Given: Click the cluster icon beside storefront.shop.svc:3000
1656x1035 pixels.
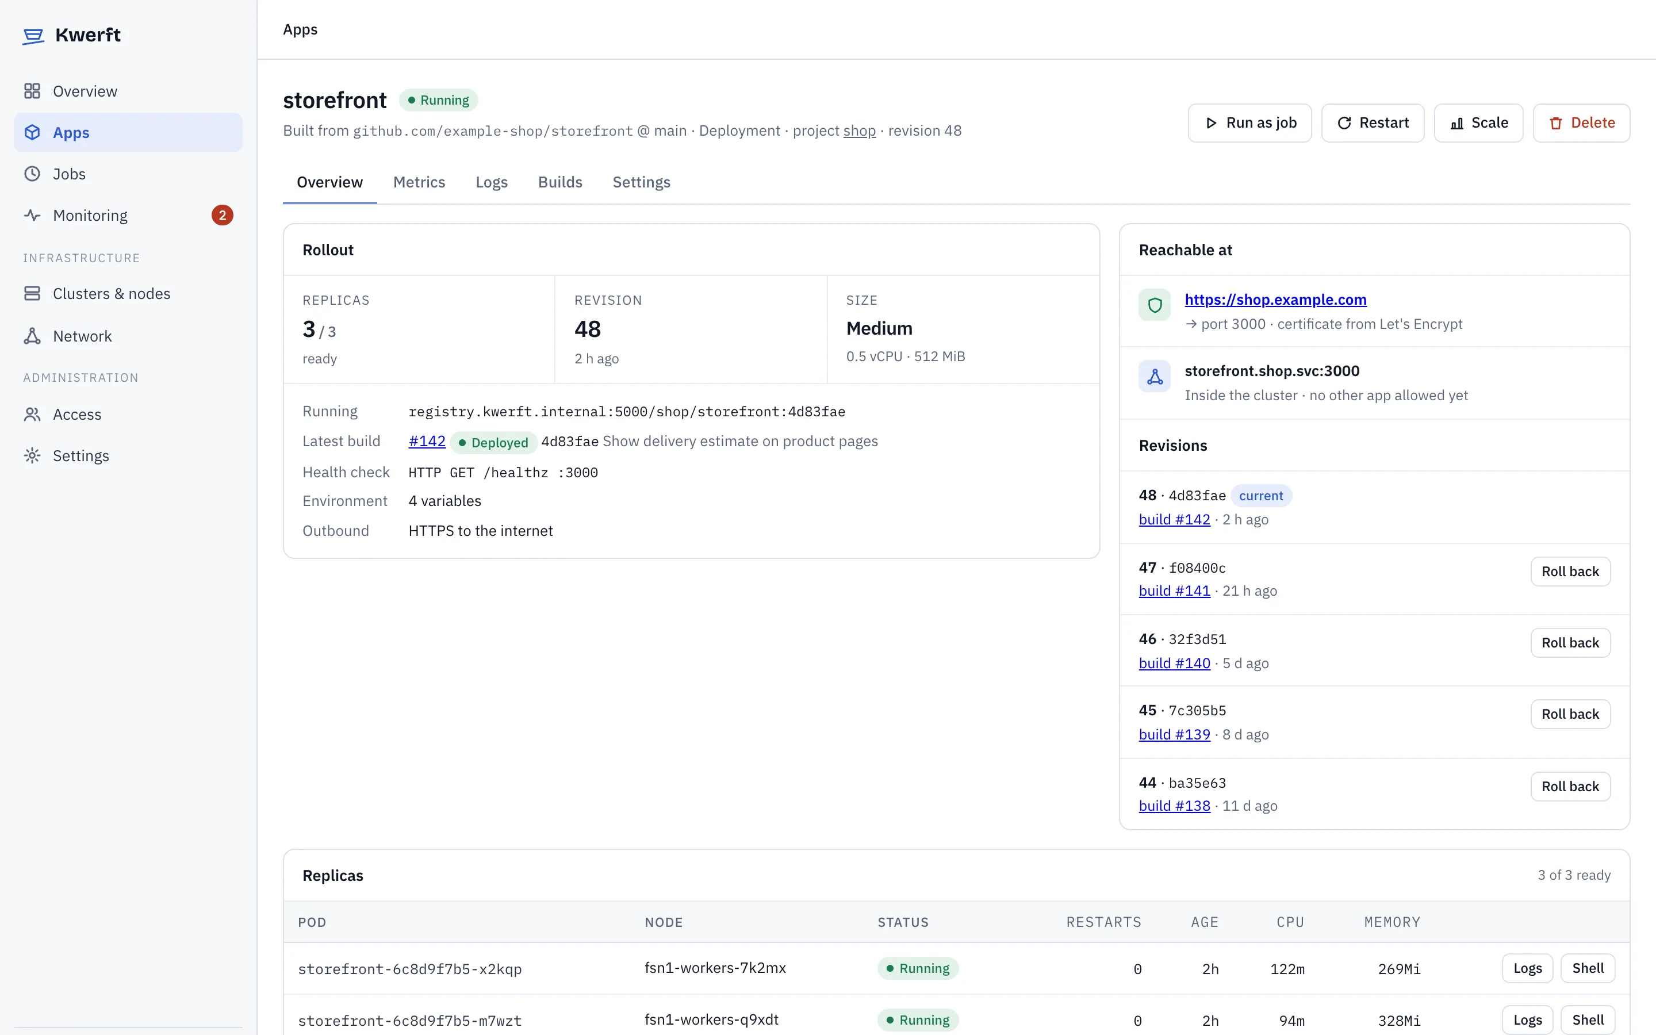Looking at the screenshot, I should click(x=1155, y=377).
